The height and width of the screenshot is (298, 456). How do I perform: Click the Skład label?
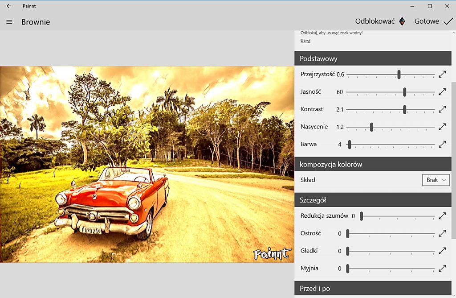pos(308,180)
